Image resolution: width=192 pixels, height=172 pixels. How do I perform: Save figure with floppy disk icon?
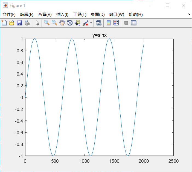(x=19, y=23)
